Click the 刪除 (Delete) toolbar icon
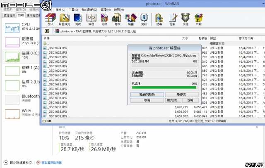 pos(104,19)
